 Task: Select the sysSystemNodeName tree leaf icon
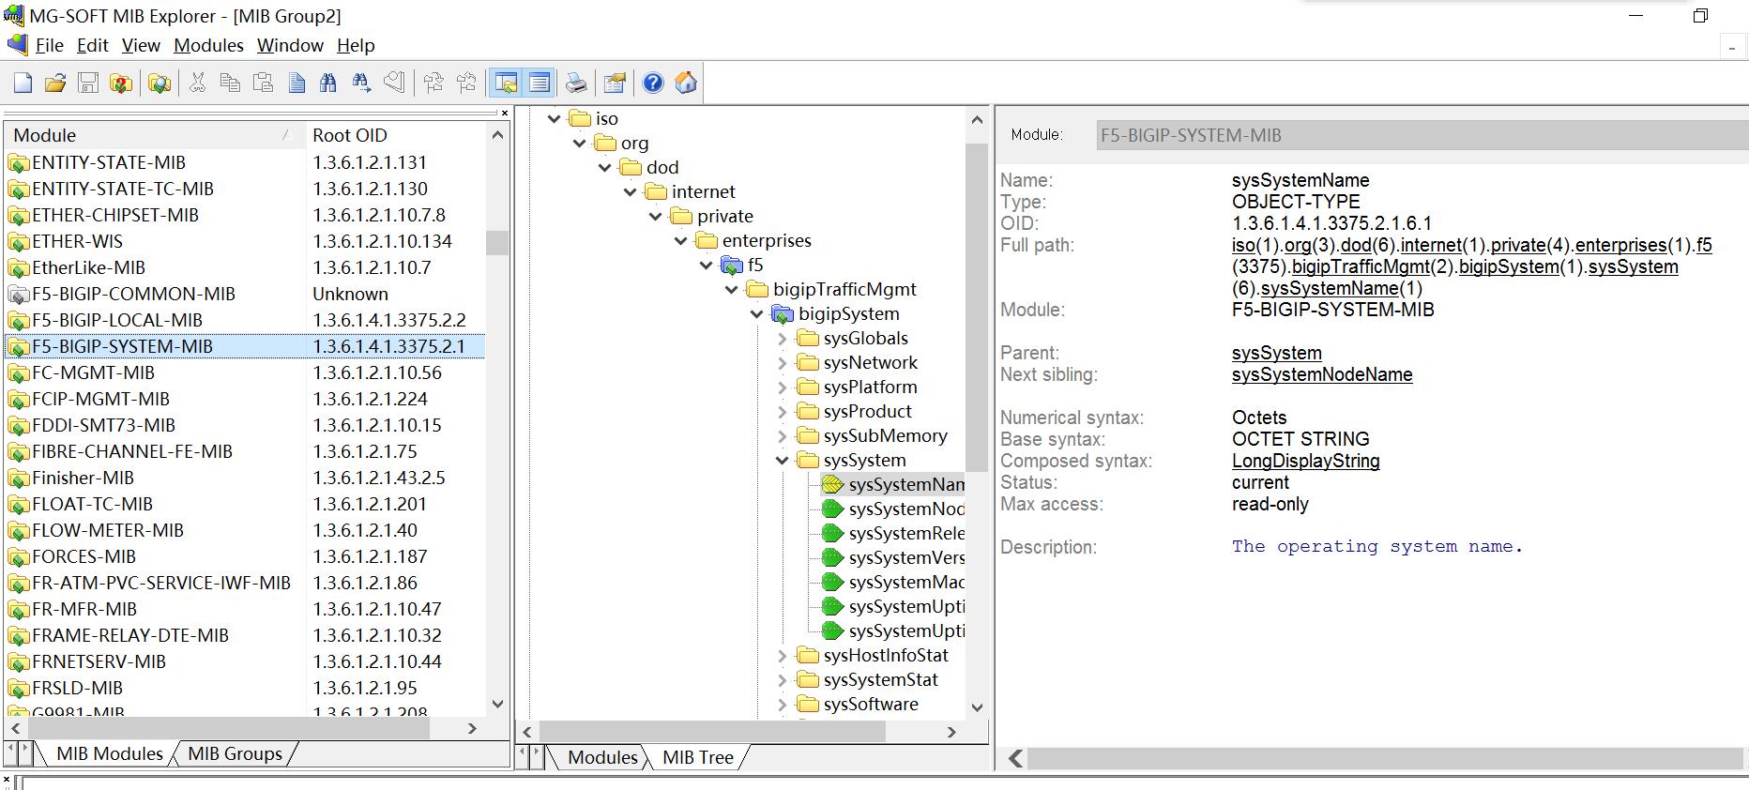tap(831, 509)
